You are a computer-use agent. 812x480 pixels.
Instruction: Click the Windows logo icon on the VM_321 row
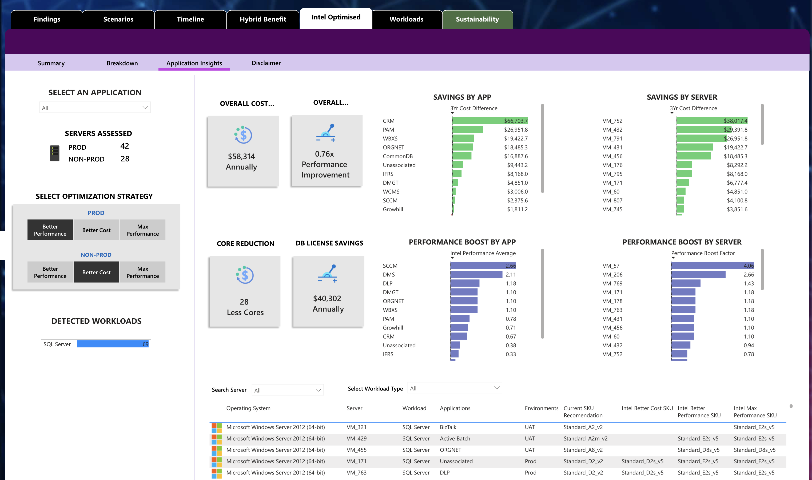216,428
